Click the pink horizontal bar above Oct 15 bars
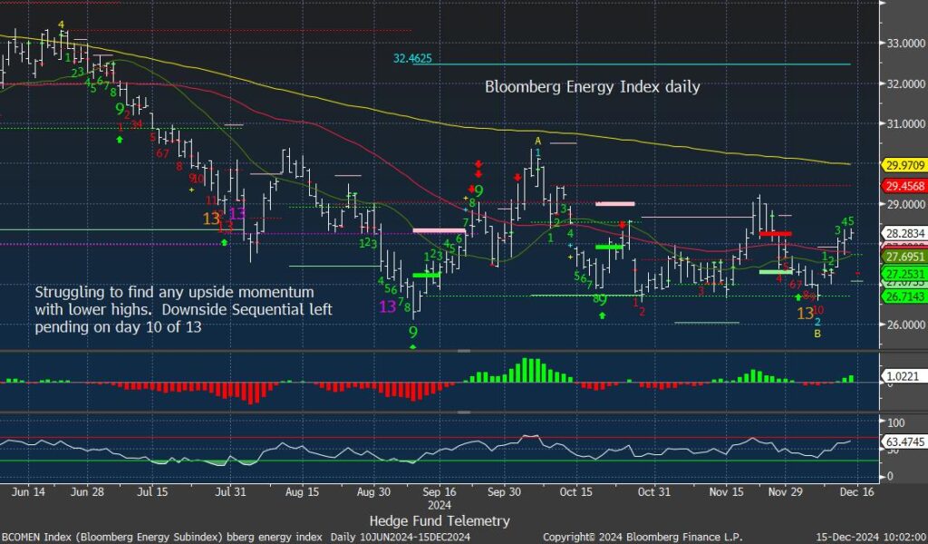The height and width of the screenshot is (544, 928). click(x=615, y=204)
